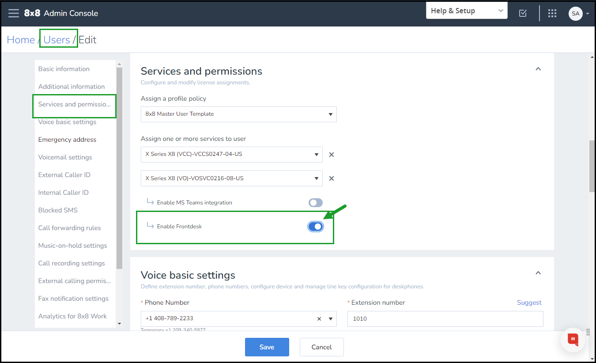Click the SA user avatar
The image size is (596, 363).
point(575,13)
